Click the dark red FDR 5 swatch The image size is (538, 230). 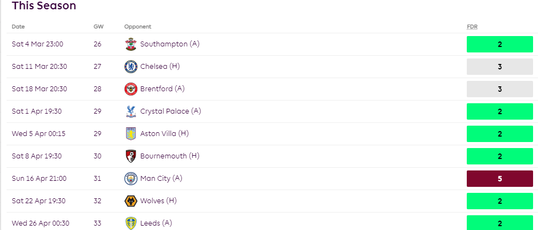click(x=500, y=178)
